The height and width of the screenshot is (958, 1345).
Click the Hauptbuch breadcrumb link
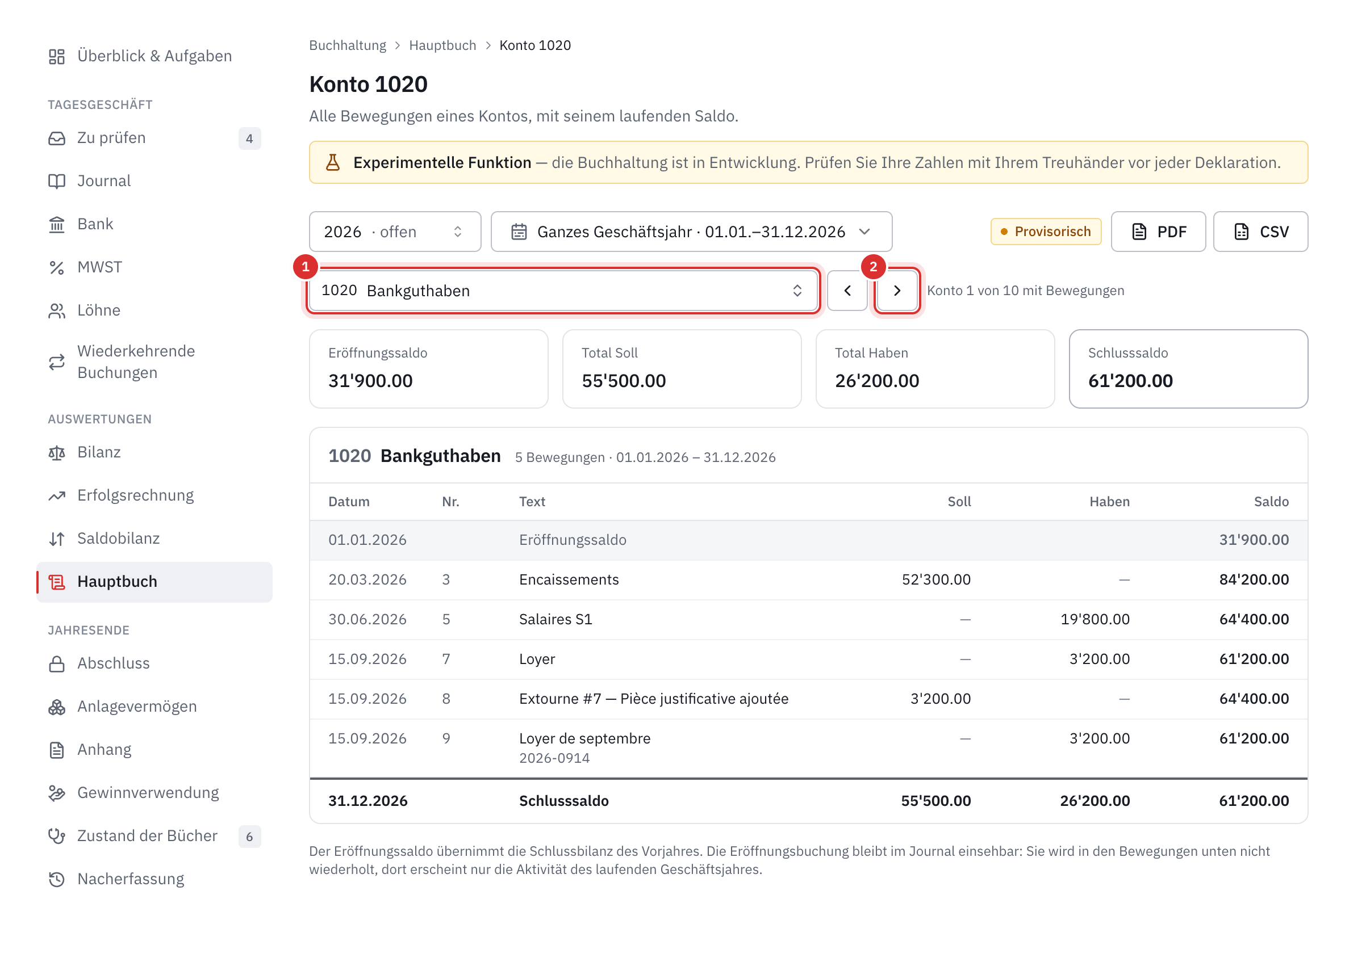pos(442,45)
